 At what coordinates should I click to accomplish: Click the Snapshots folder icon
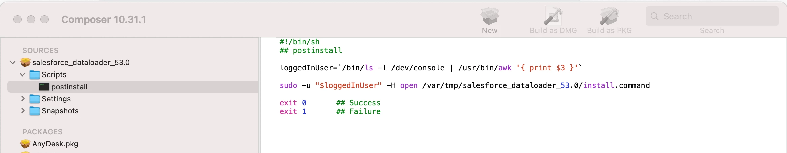pos(34,111)
